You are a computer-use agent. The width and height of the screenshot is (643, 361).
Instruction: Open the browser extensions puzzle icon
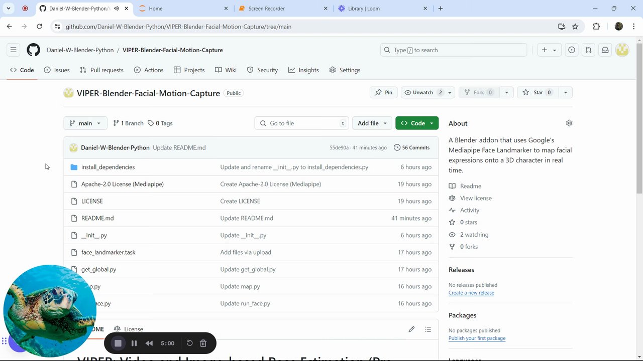coord(596,27)
